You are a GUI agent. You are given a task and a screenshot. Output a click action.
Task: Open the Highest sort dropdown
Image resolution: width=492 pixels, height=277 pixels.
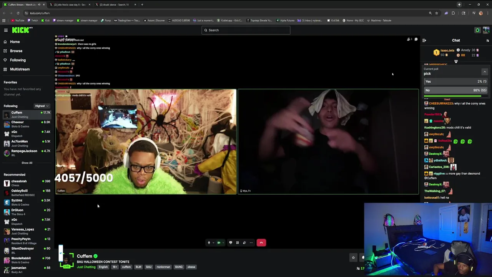tap(42, 106)
